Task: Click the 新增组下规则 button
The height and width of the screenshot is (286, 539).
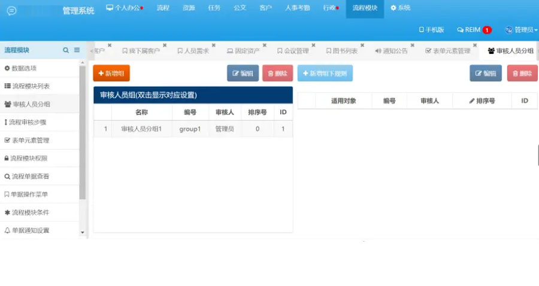Action: (325, 73)
